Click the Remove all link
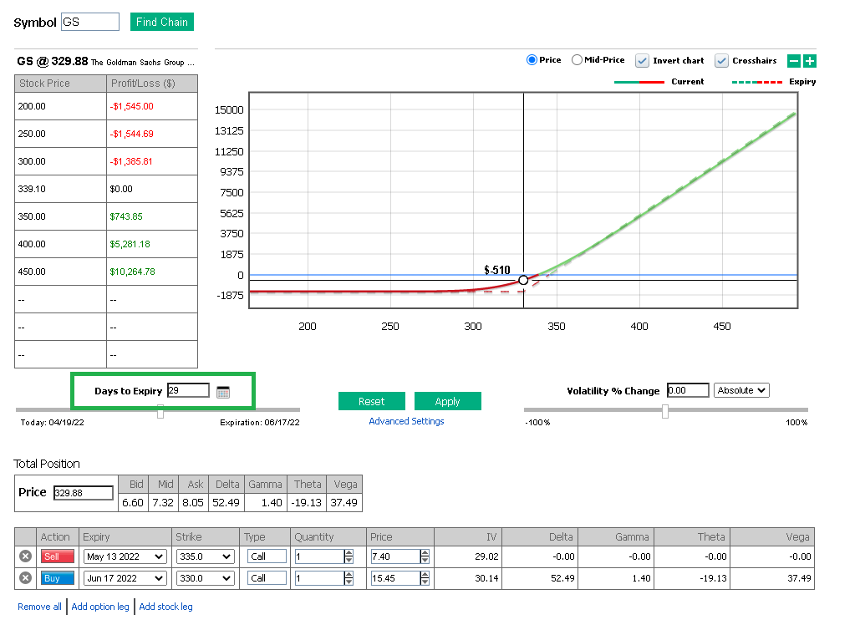Screen dimensions: 860x635 [x=39, y=607]
